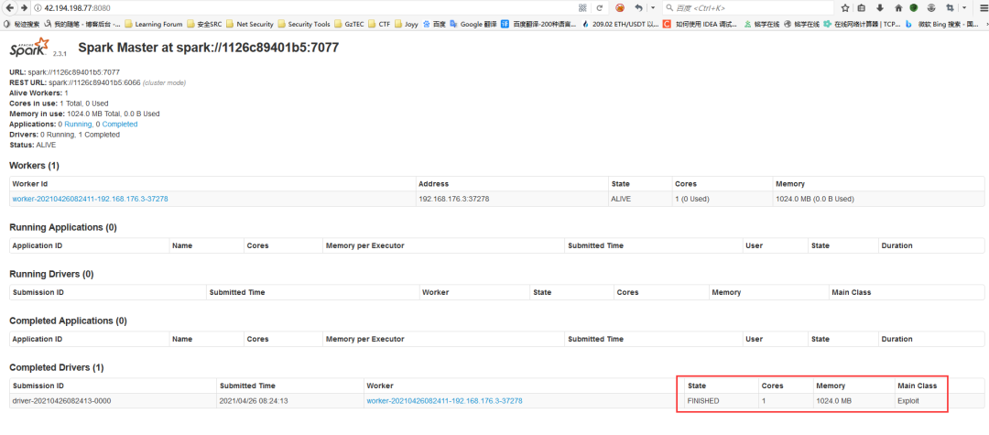The image size is (989, 435).
Task: Click the browser forward arrow
Action: point(23,8)
